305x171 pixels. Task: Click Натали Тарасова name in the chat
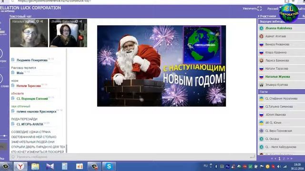[x=29, y=86]
